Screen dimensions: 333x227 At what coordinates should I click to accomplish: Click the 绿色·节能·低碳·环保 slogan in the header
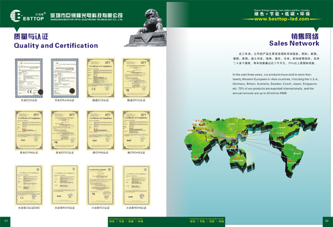point(282,14)
